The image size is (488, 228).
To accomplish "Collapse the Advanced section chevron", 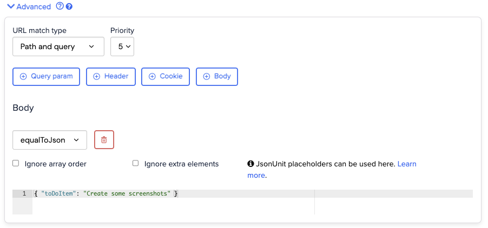I will pos(11,6).
